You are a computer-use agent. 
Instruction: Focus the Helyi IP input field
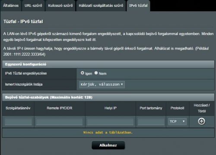pyautogui.click(x=111, y=122)
